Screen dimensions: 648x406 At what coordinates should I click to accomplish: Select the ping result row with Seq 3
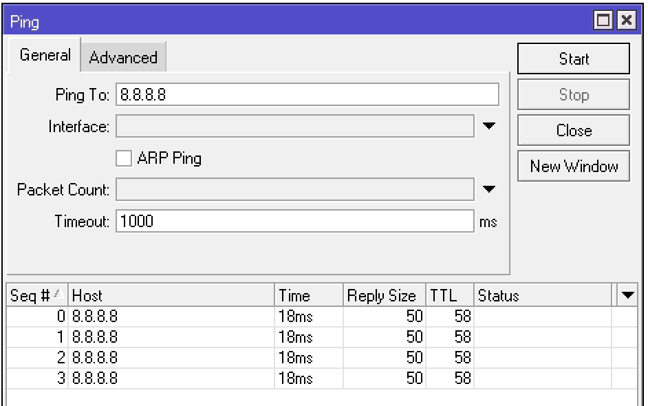click(x=172, y=378)
